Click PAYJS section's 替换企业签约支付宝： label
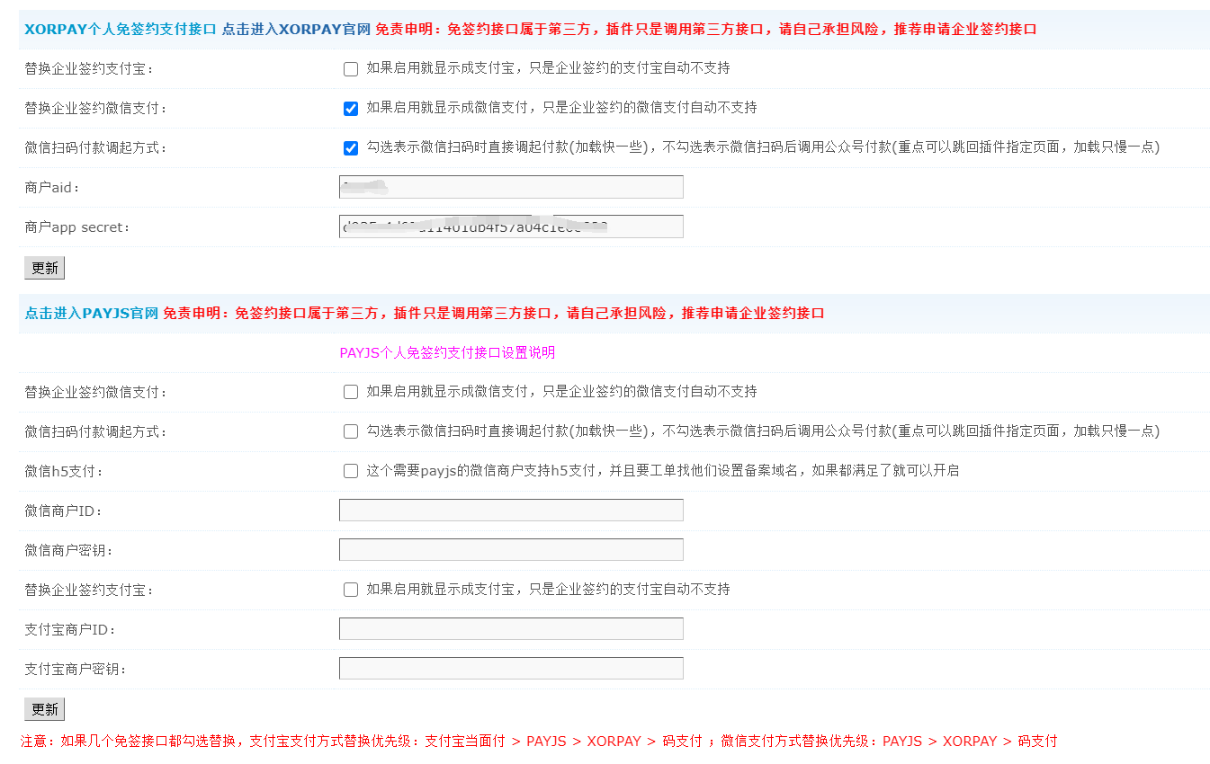This screenshot has height=764, width=1210. point(90,590)
